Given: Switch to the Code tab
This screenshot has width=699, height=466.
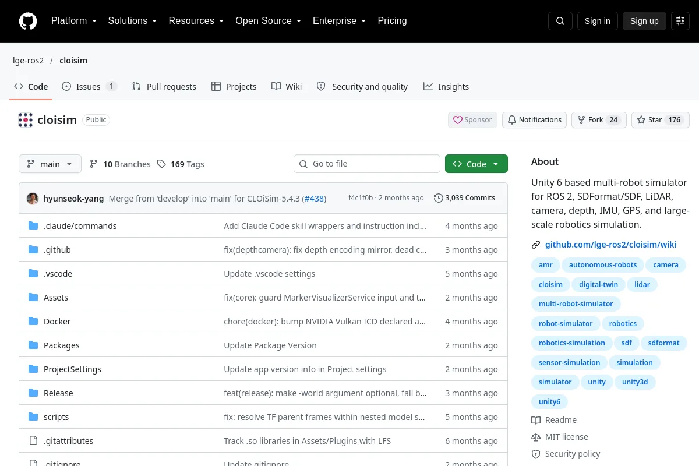Looking at the screenshot, I should point(31,87).
